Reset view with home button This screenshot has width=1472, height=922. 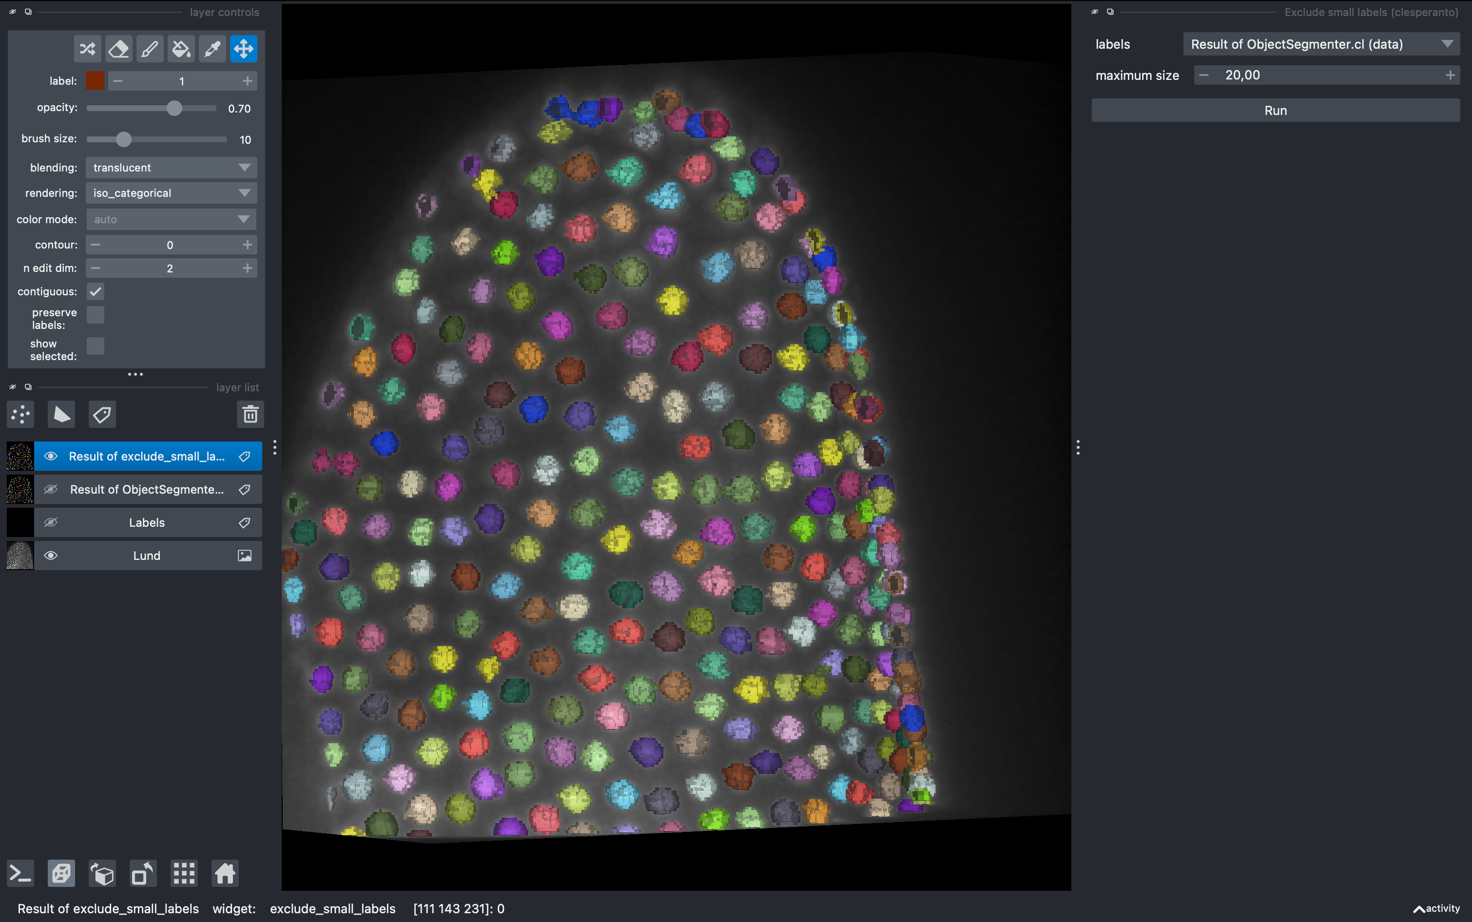coord(224,874)
